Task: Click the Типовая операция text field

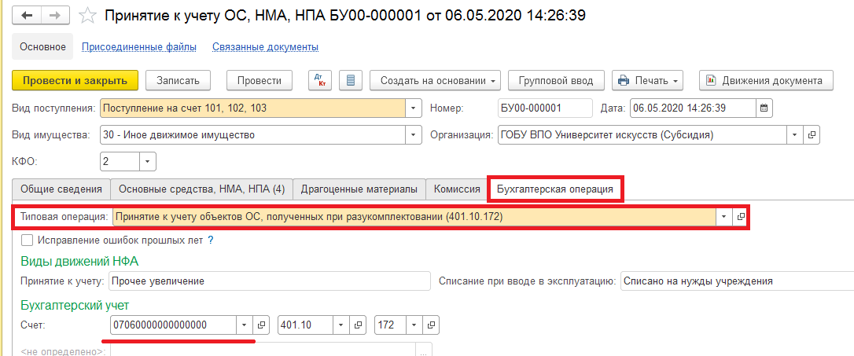Action: tap(414, 217)
